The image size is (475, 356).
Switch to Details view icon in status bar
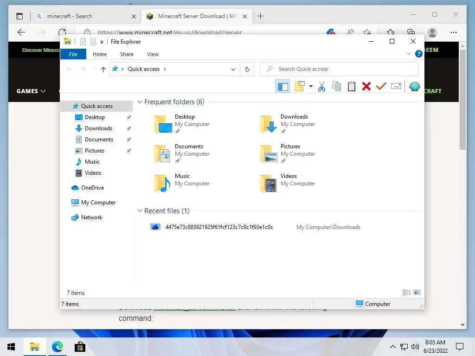pos(406,292)
